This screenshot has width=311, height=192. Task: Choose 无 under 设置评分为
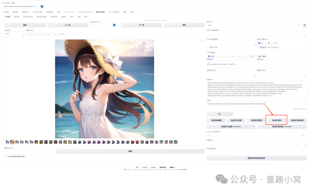[61, 34]
